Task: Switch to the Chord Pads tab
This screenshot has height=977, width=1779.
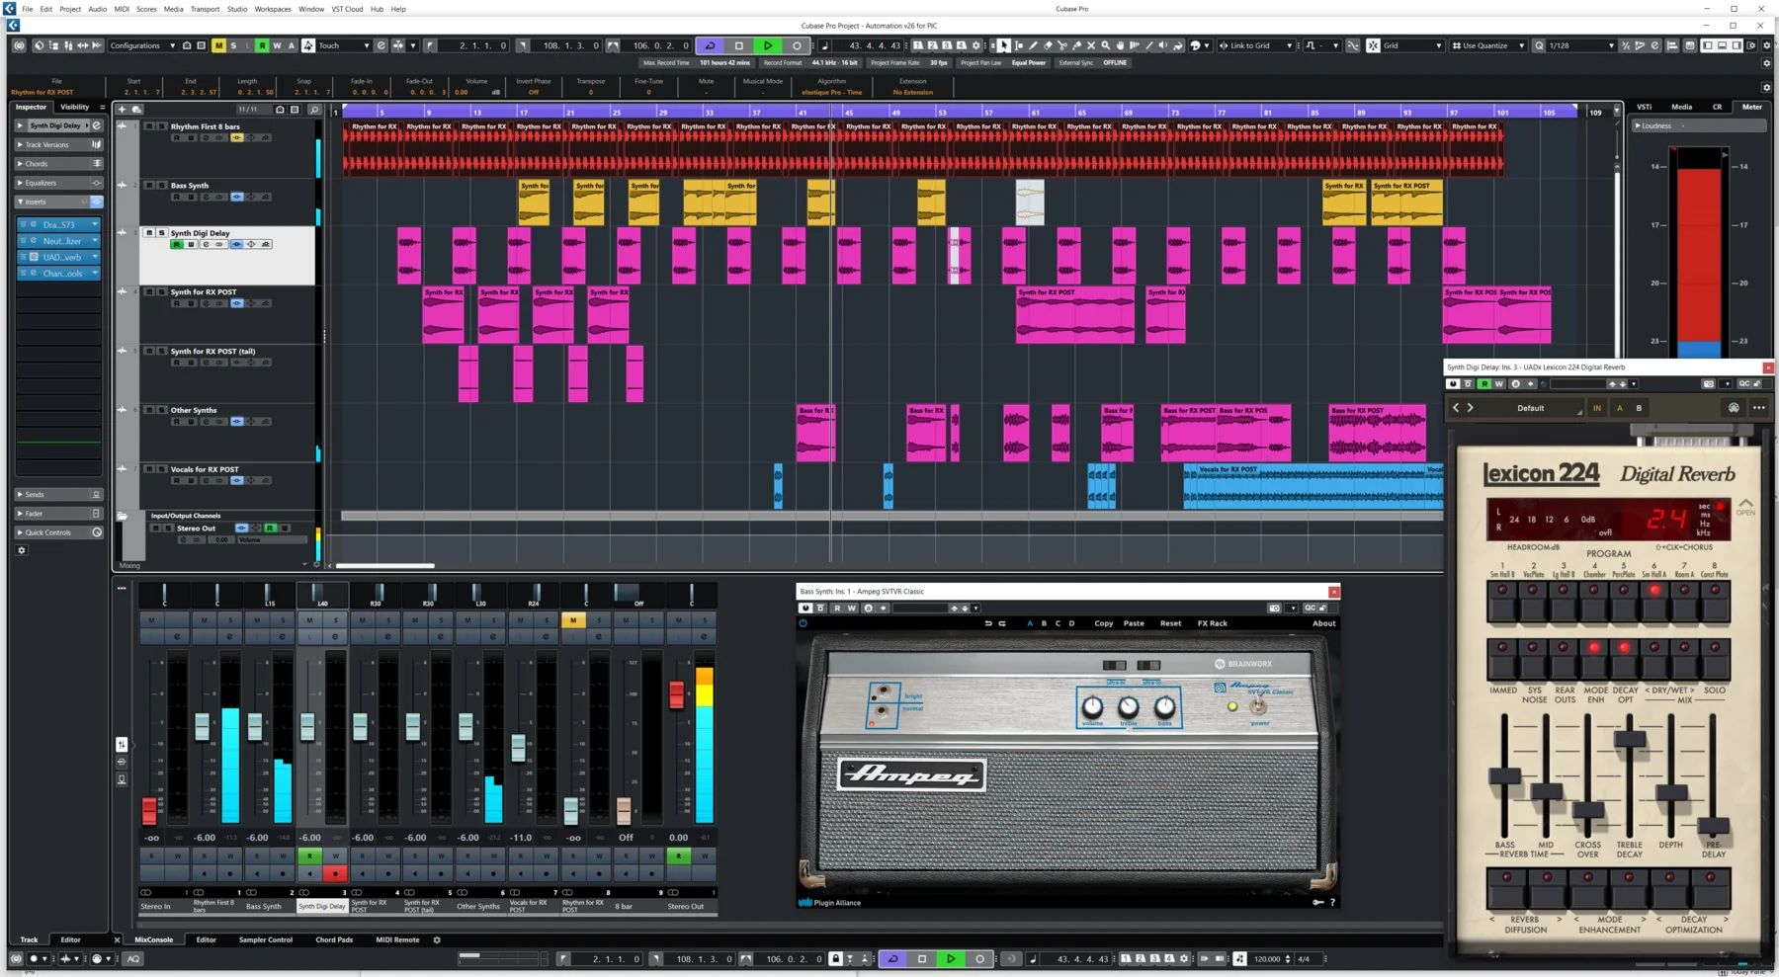Action: coord(334,939)
